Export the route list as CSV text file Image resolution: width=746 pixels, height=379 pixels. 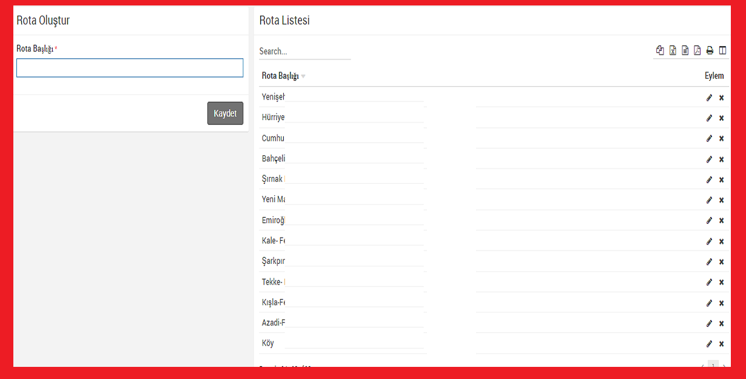[685, 51]
